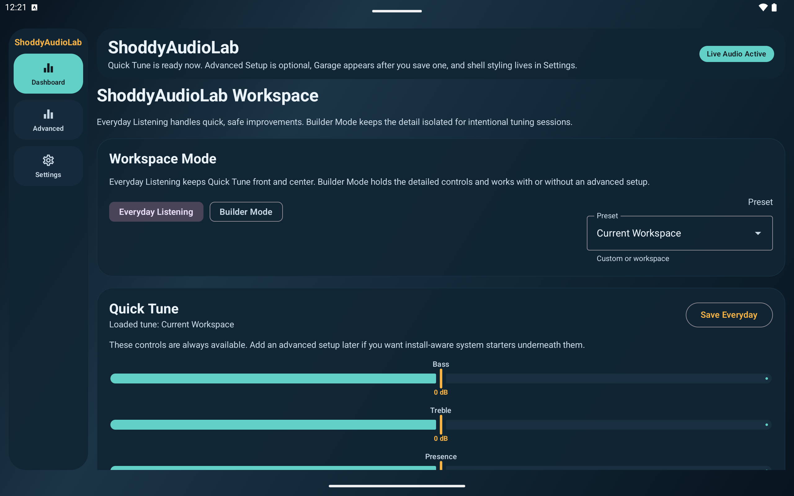Click the ShoddyAudioLab logo text in sidebar
This screenshot has height=496, width=794.
[48, 42]
